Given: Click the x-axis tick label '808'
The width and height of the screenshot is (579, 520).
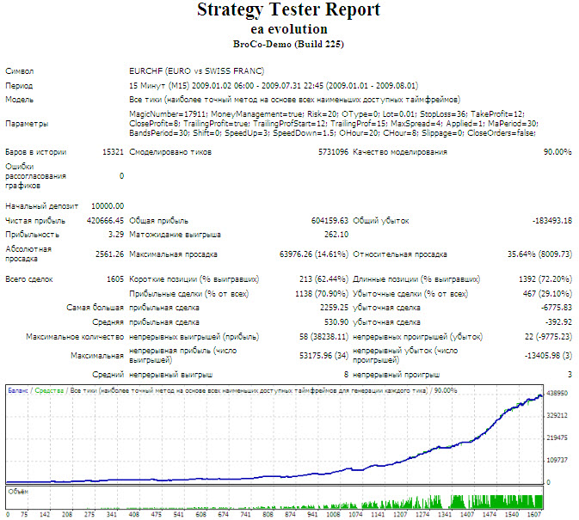Looking at the screenshot, I should [x=268, y=515].
